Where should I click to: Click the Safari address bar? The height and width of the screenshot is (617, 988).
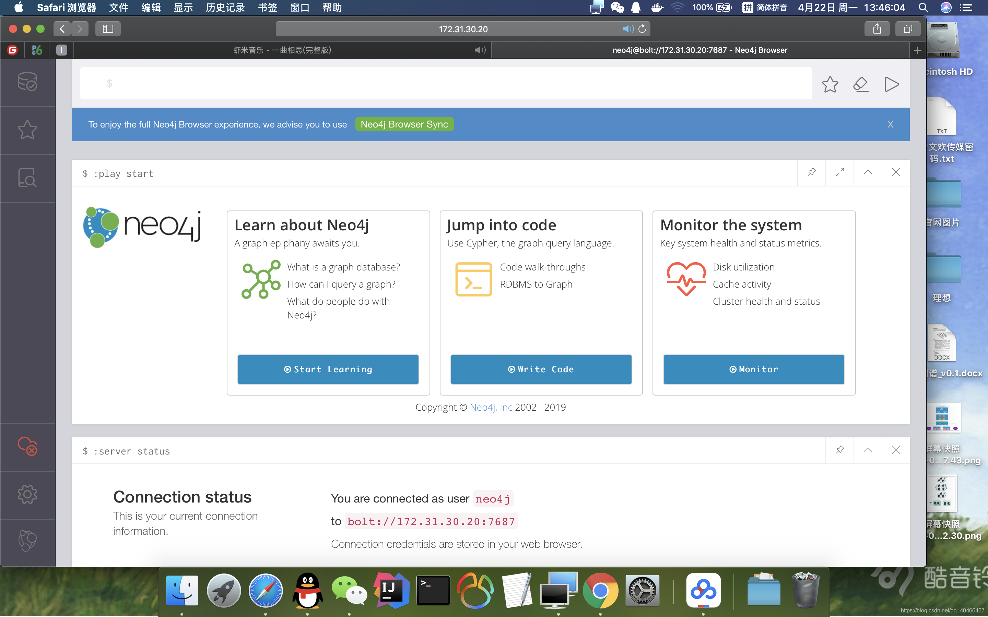(463, 29)
